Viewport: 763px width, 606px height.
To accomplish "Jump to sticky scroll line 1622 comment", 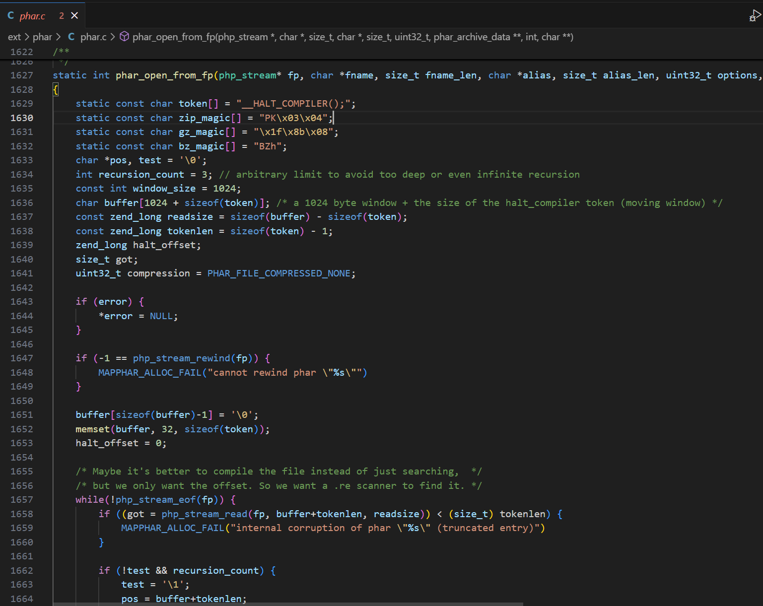I will click(61, 52).
